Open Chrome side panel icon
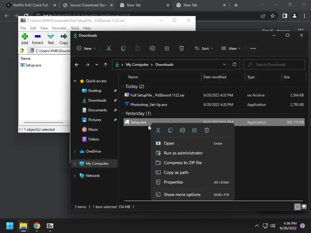Screen dimensions: 311x233 pos(285,16)
